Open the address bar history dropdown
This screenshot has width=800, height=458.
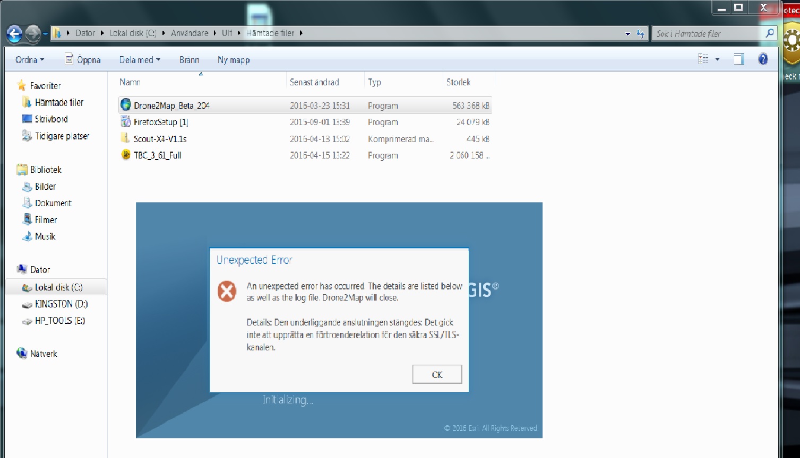627,33
